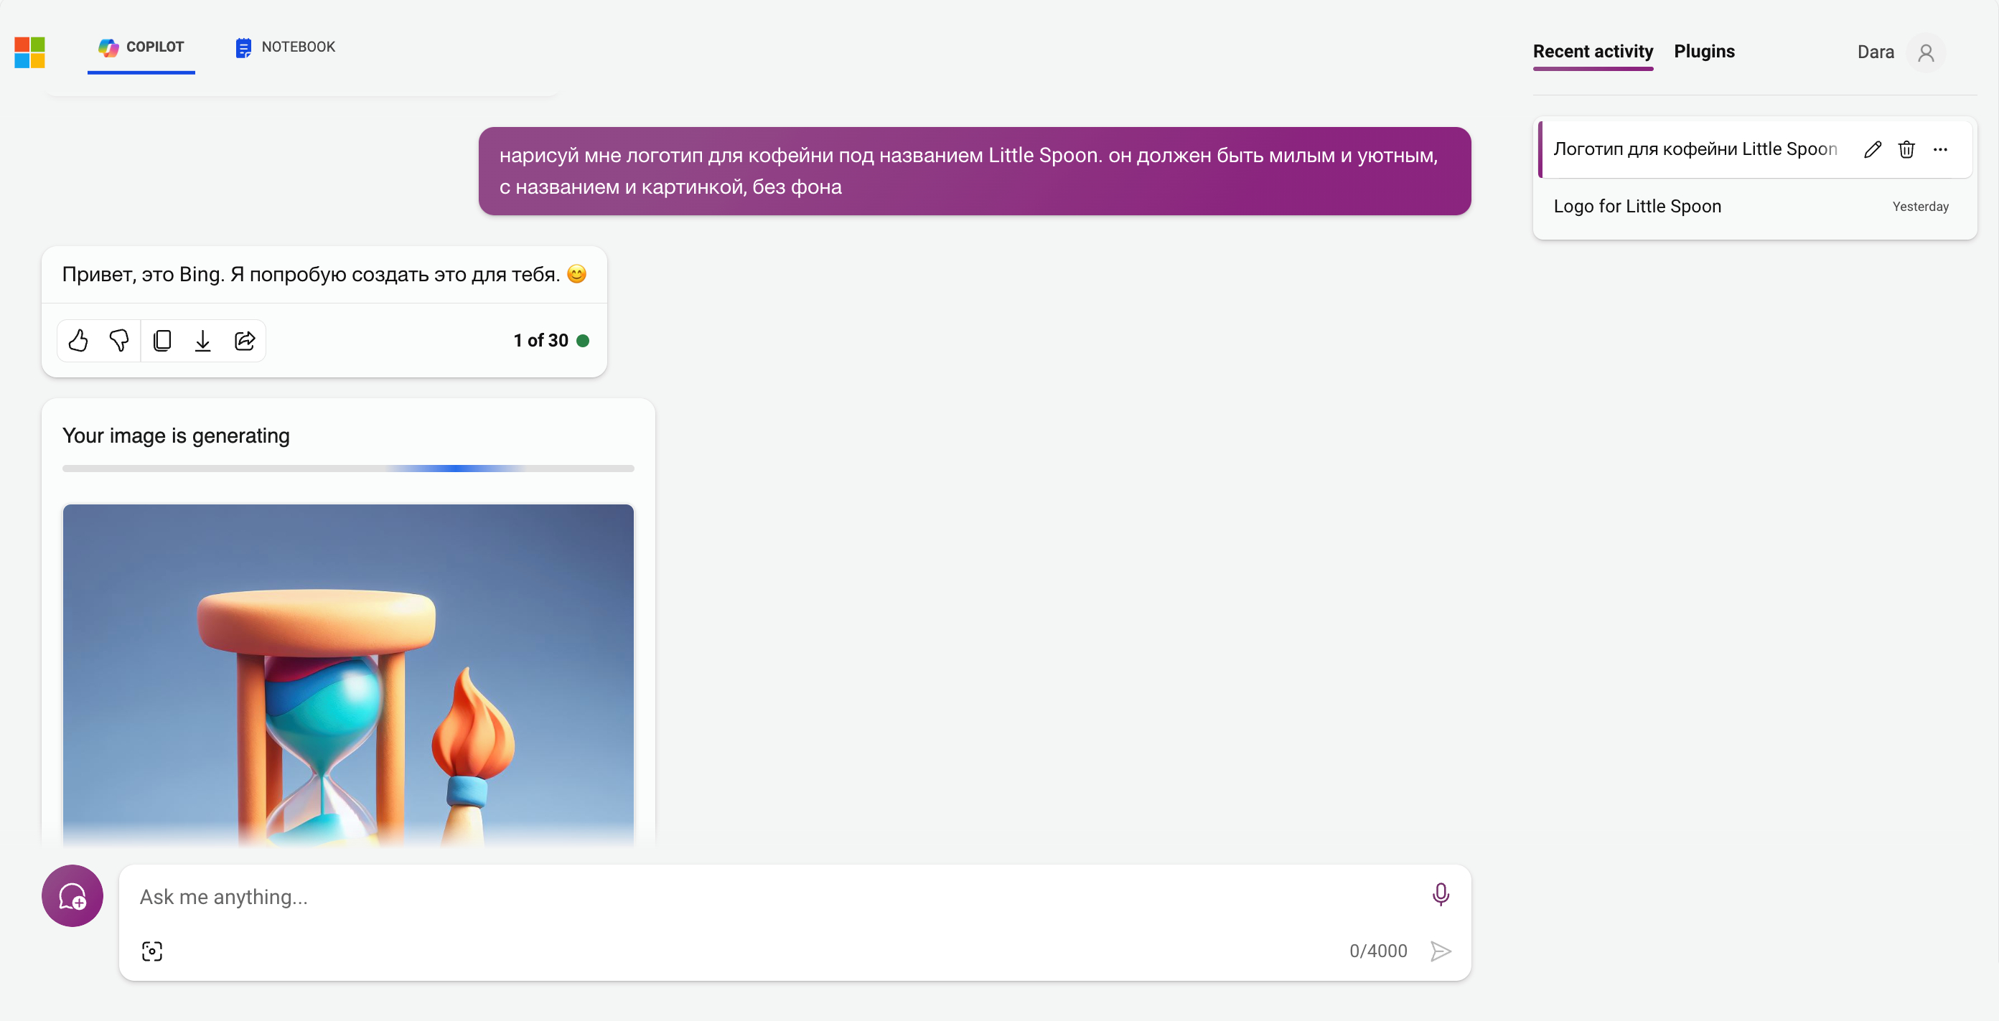Image resolution: width=1999 pixels, height=1021 pixels.
Task: Toggle the delete icon on Логотип conversation
Action: 1906,147
